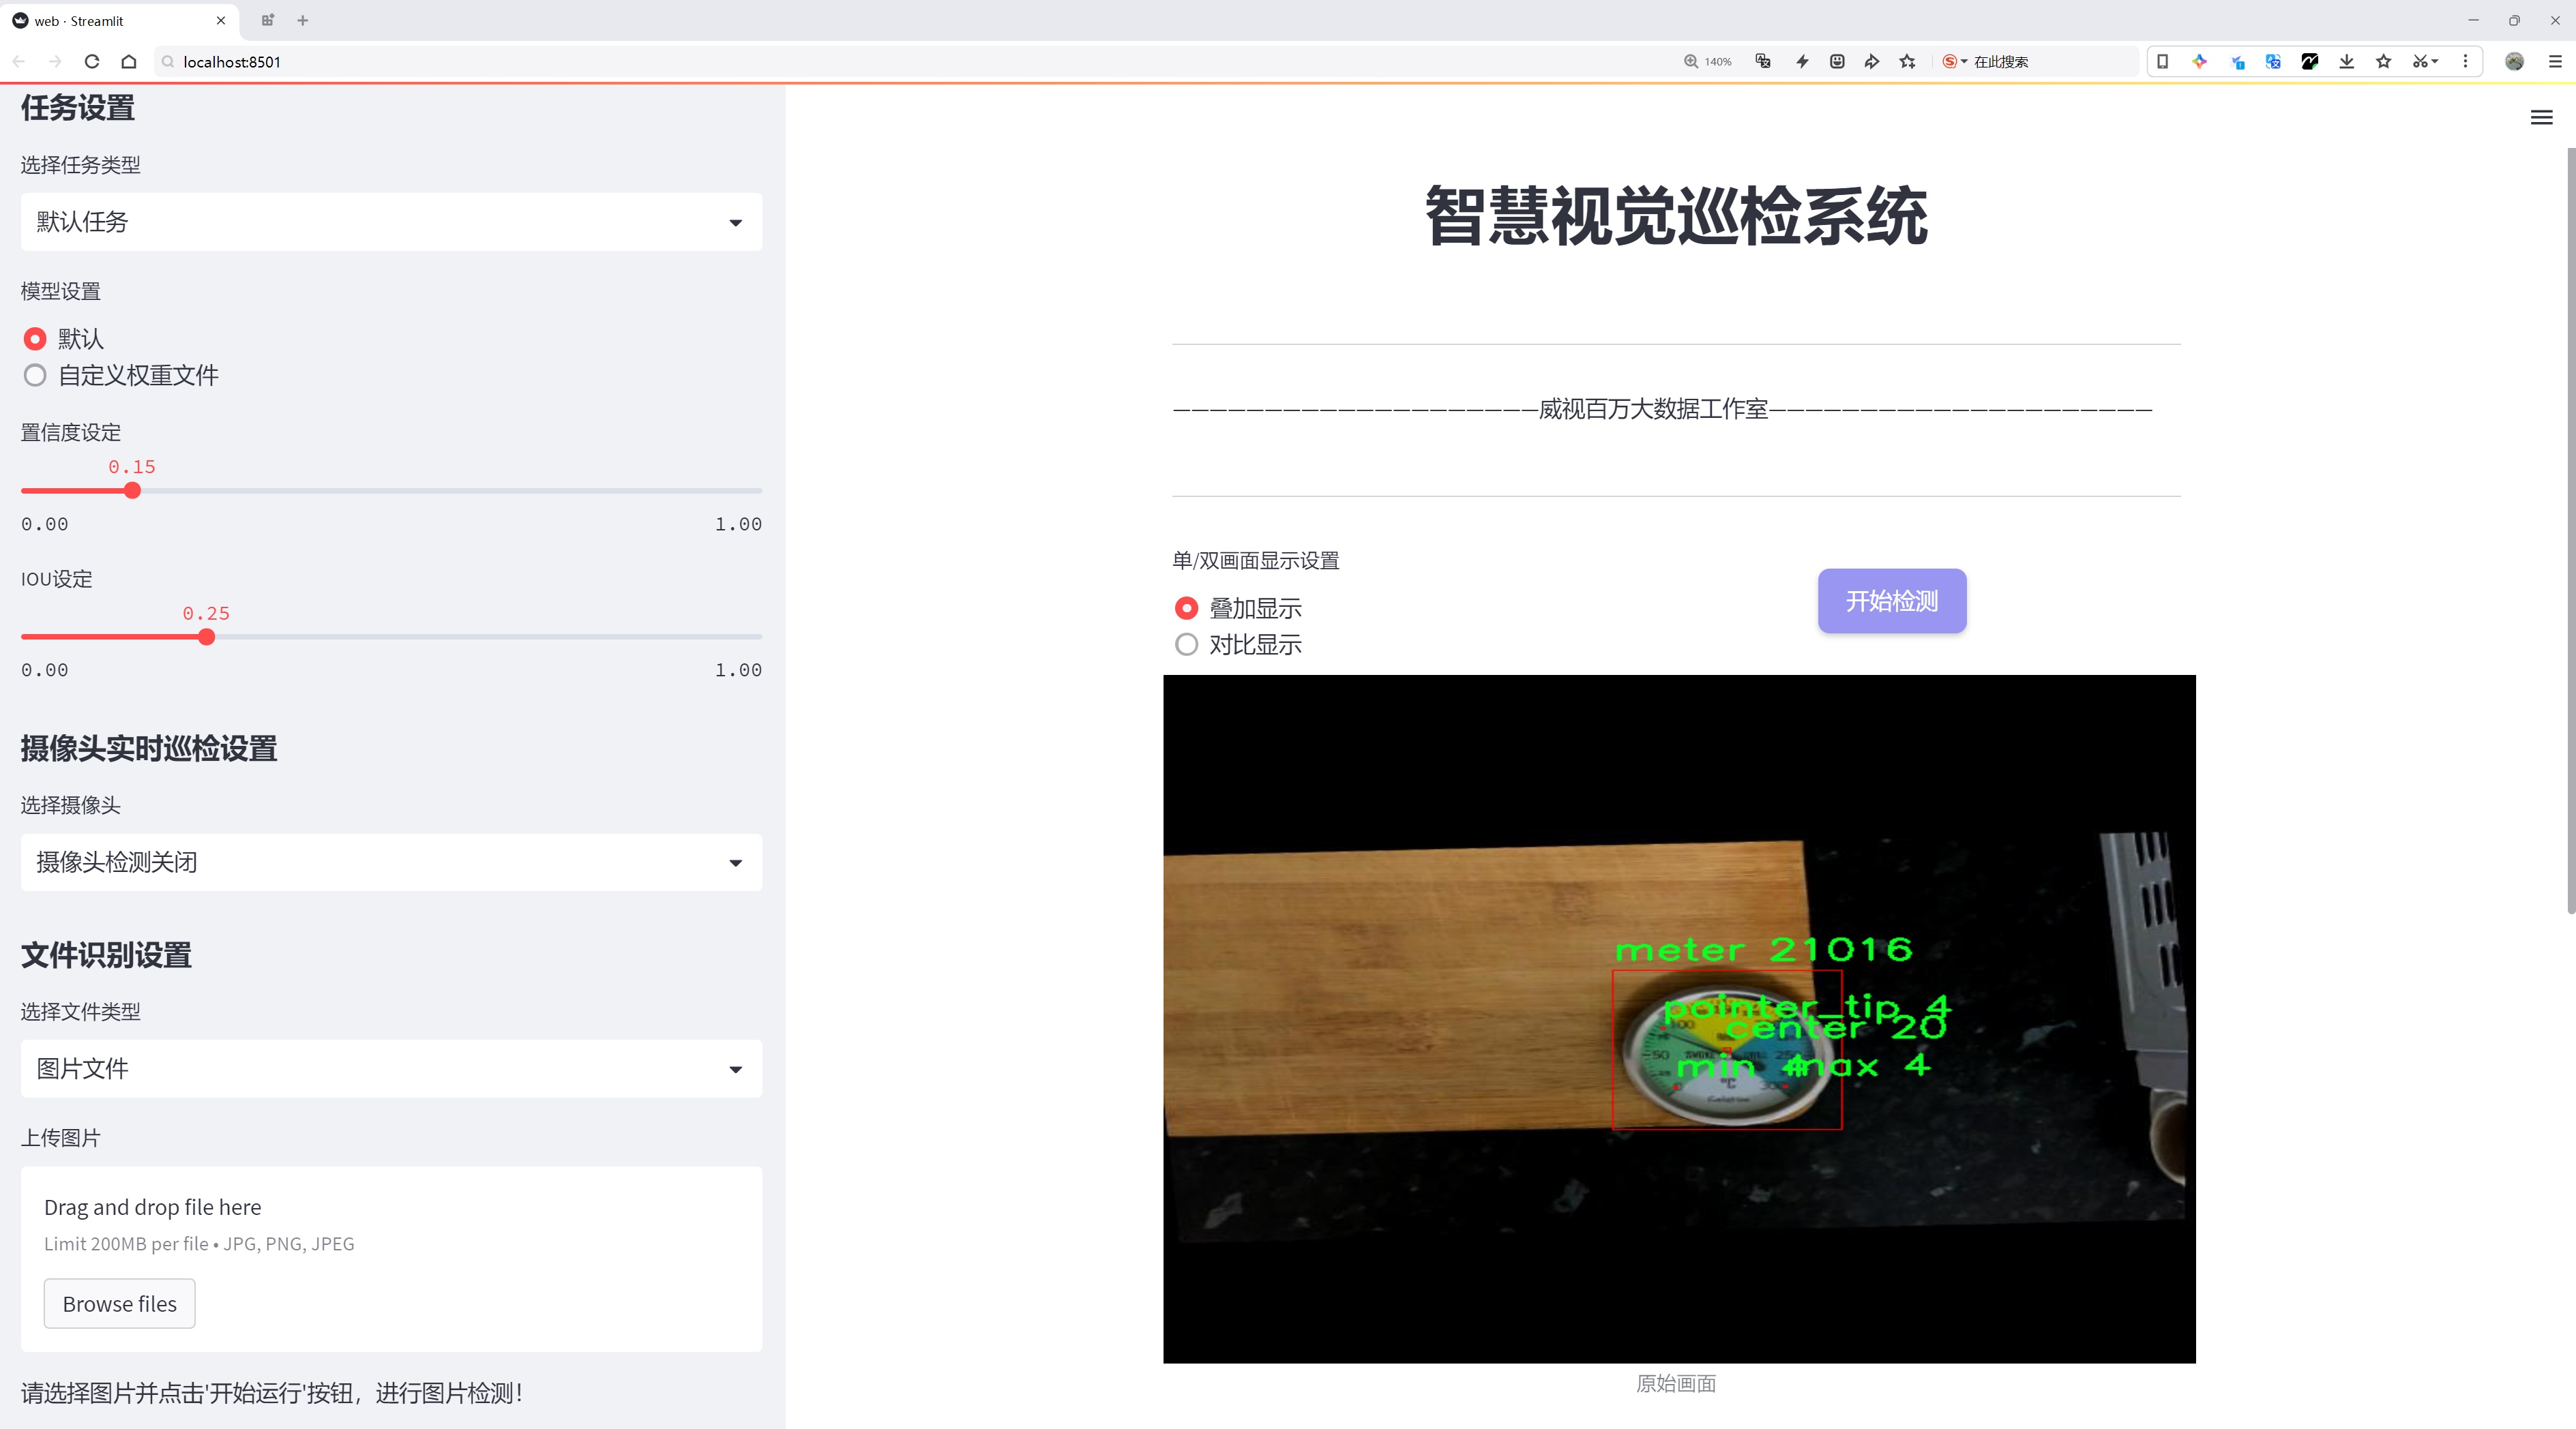Screen dimensions: 2576x1429
Task: Close the web · Streamlit tab
Action: (221, 20)
